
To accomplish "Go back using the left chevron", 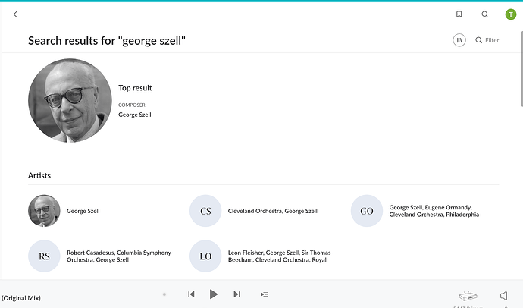I will [15, 14].
